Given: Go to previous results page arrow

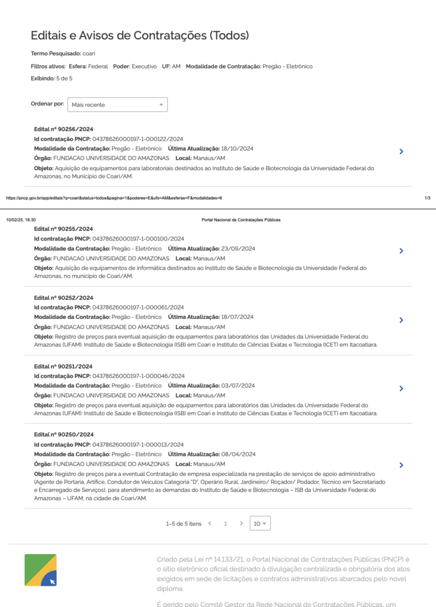Looking at the screenshot, I should [210, 523].
